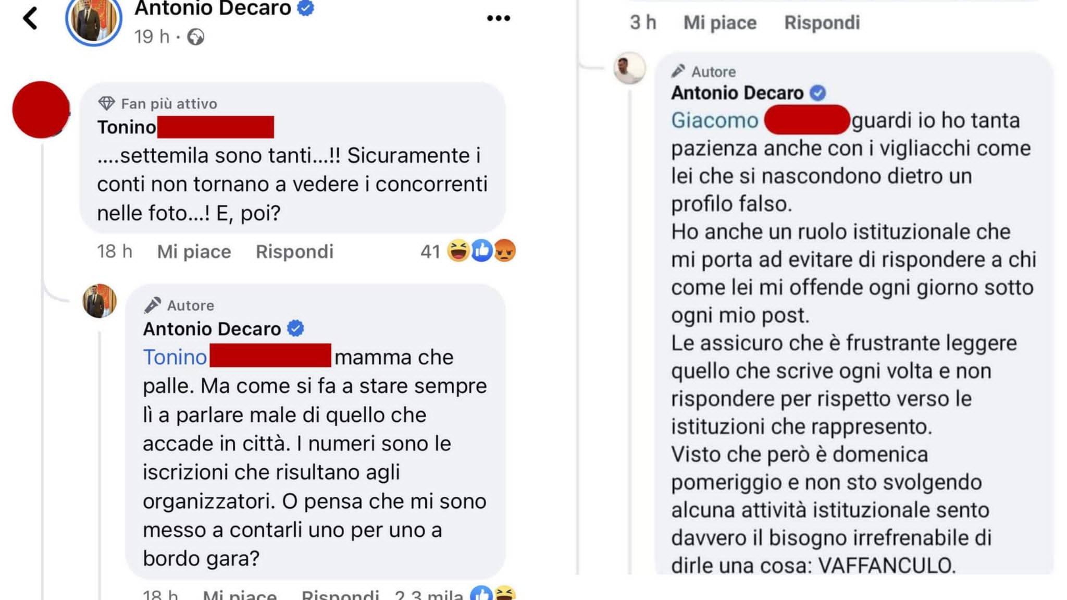The height and width of the screenshot is (600, 1067).
Task: Reply to Tonino's comment via 'Rispondi'
Action: click(294, 252)
